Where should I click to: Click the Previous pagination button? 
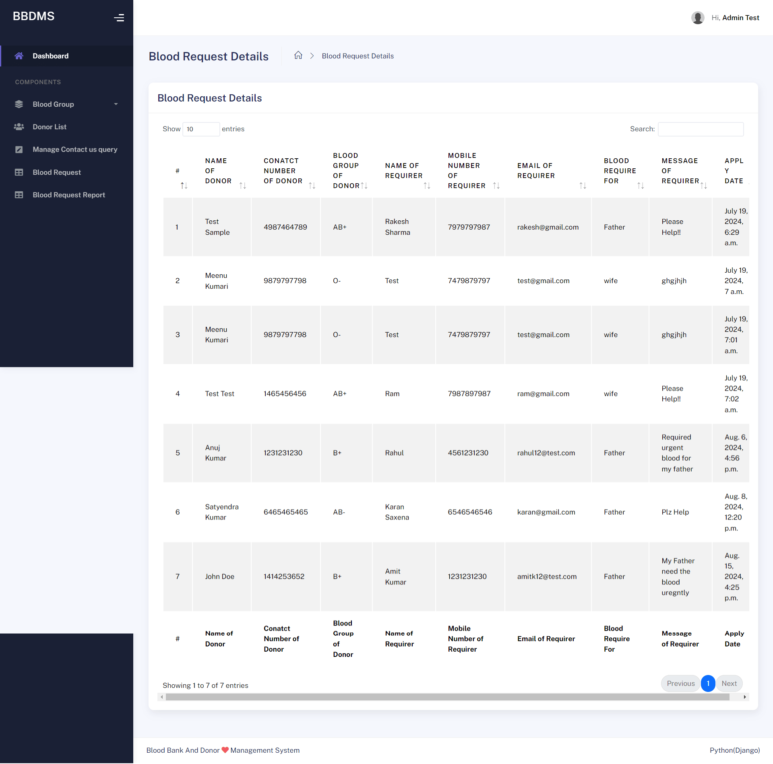[x=680, y=683]
